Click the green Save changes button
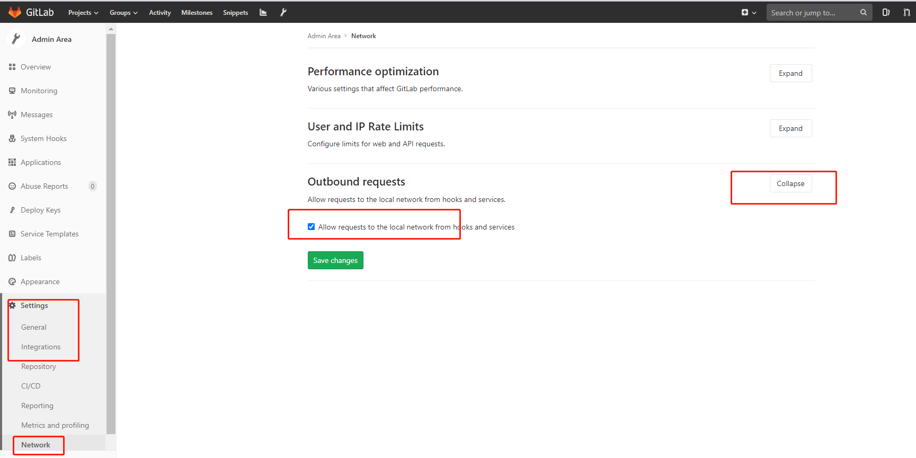The width and height of the screenshot is (916, 458). pyautogui.click(x=335, y=260)
